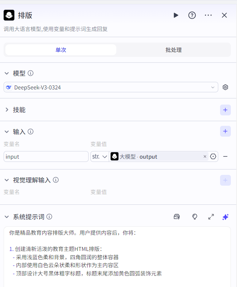Click prompt line 顶部设计大号黑体粗字标题
The width and height of the screenshot is (237, 287).
click(x=87, y=273)
